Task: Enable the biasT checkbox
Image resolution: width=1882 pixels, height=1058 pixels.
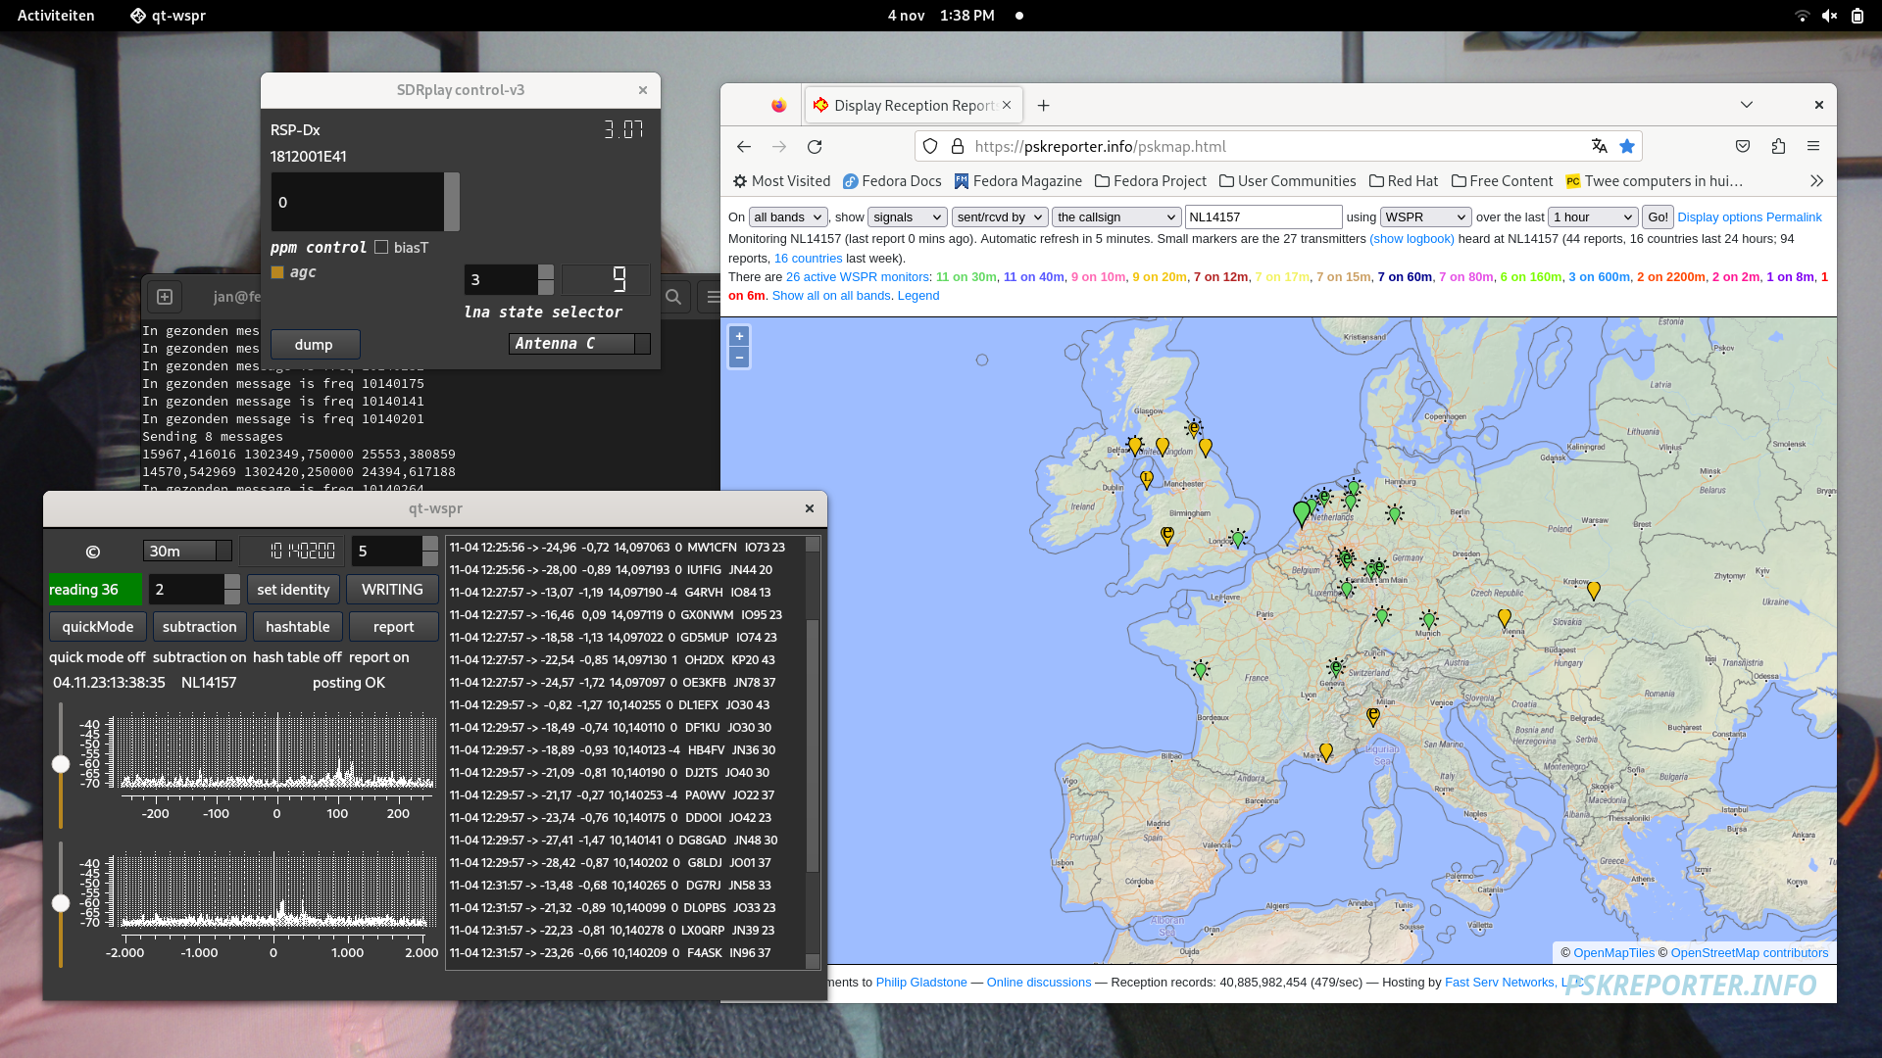Action: pyautogui.click(x=382, y=248)
